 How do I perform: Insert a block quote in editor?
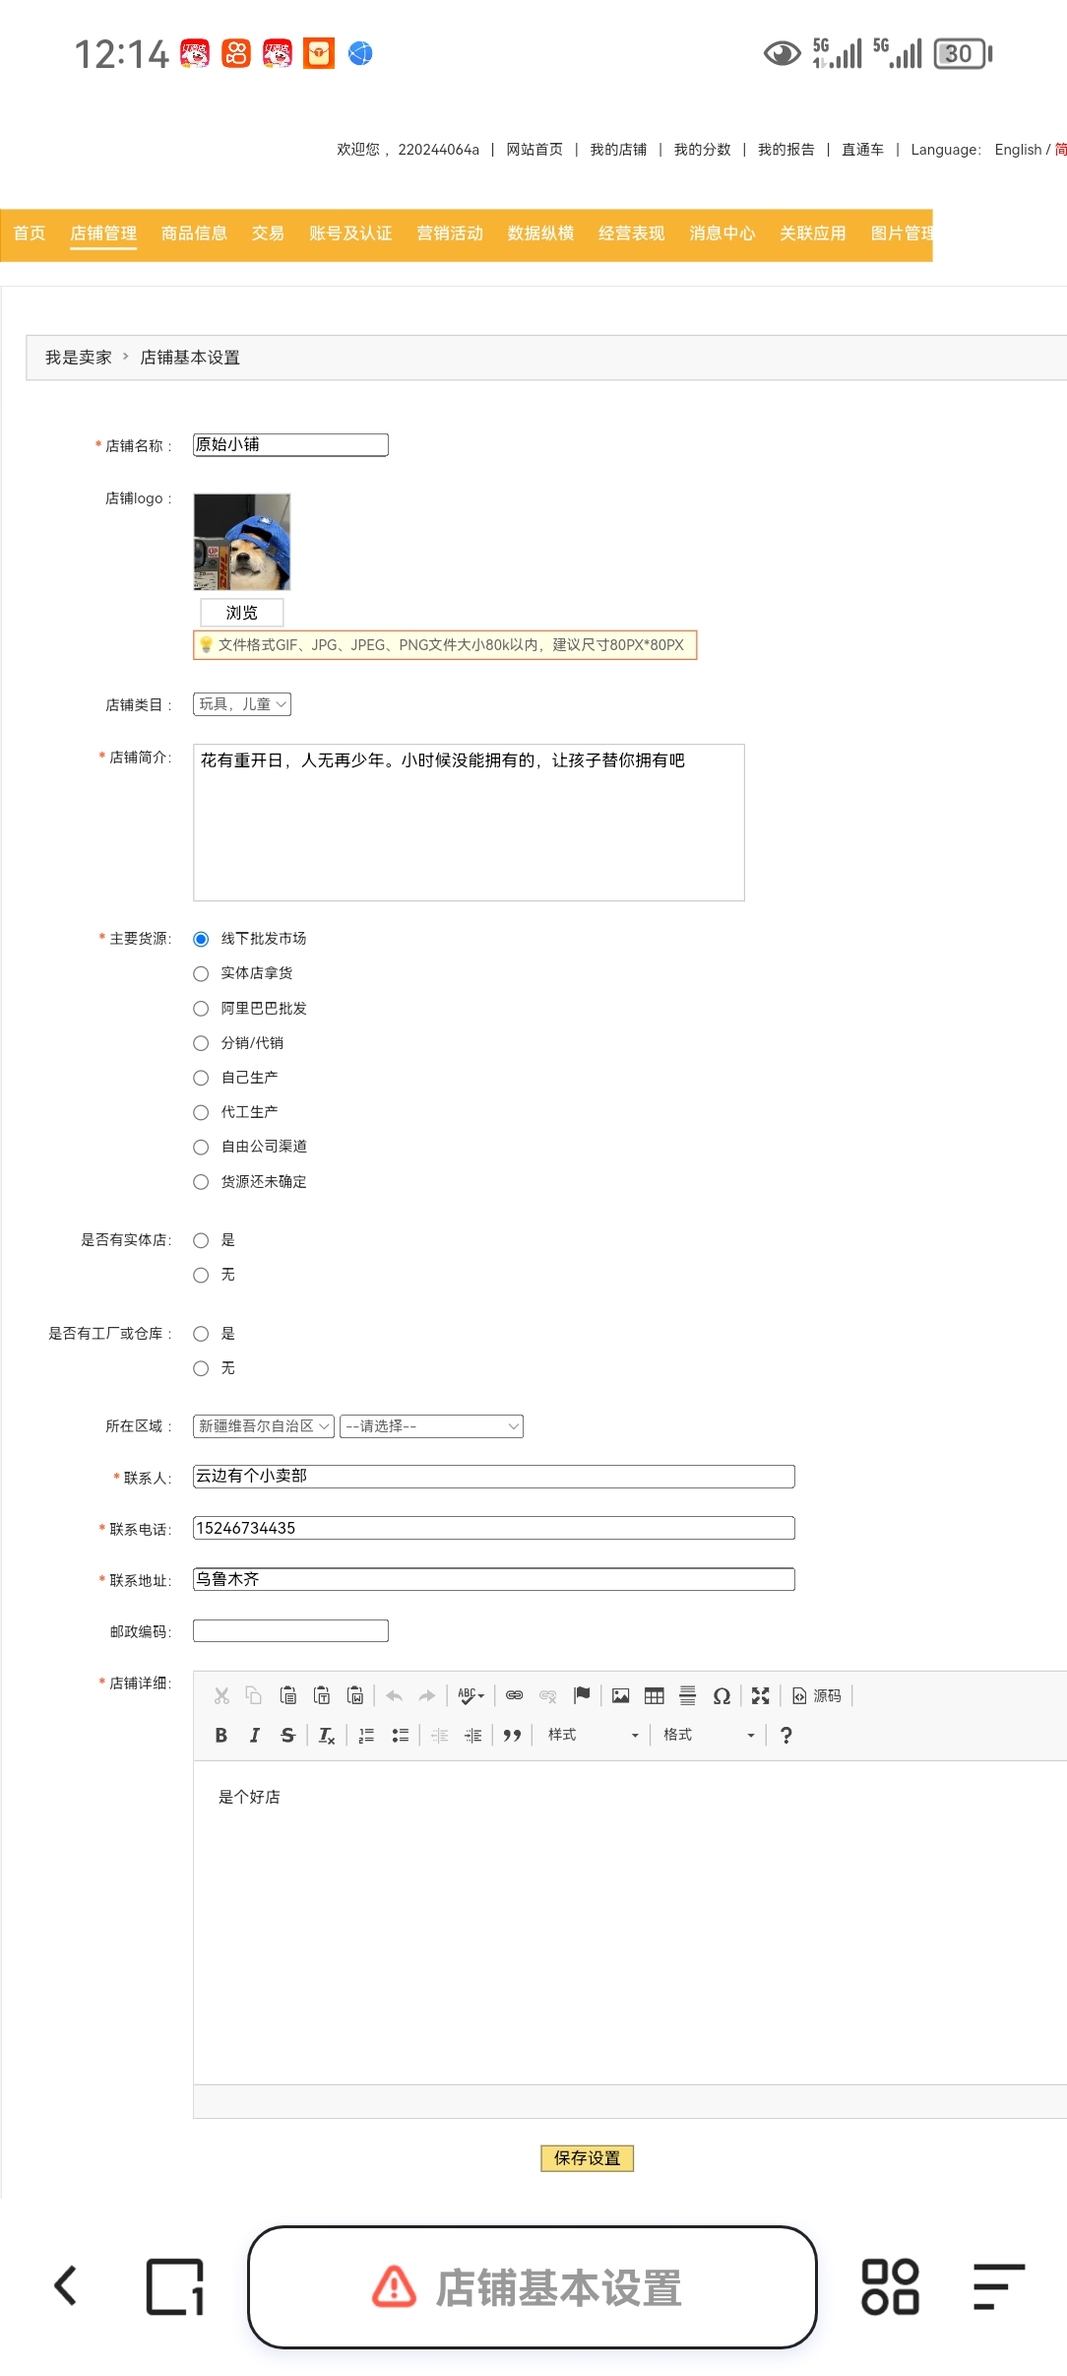point(512,1736)
